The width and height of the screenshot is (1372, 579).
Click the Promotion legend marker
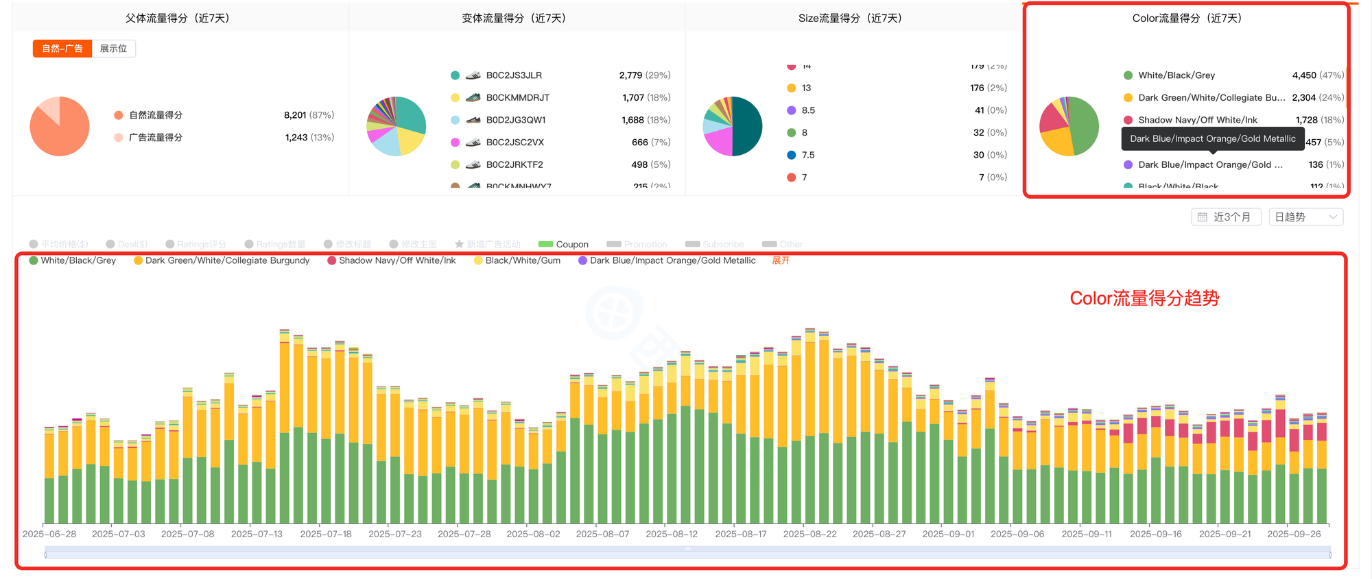613,244
